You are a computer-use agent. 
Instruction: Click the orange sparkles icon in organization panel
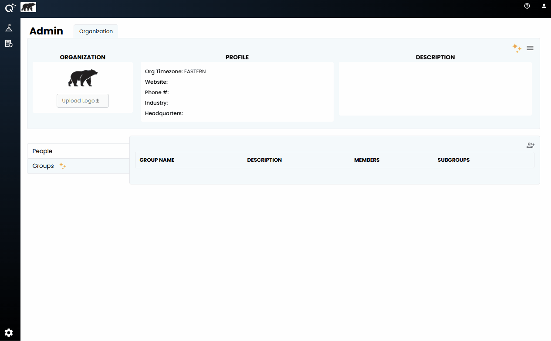click(x=517, y=48)
